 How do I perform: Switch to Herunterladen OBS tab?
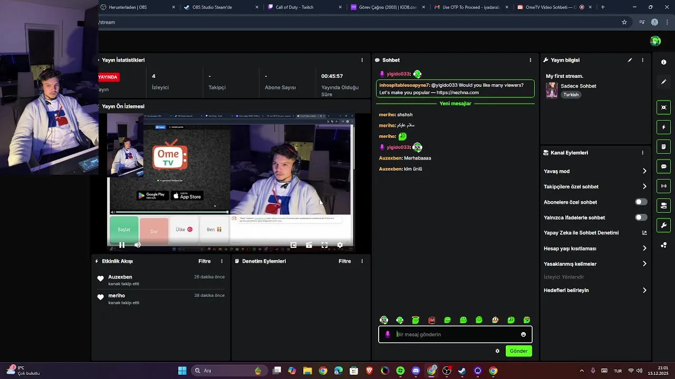tap(138, 7)
